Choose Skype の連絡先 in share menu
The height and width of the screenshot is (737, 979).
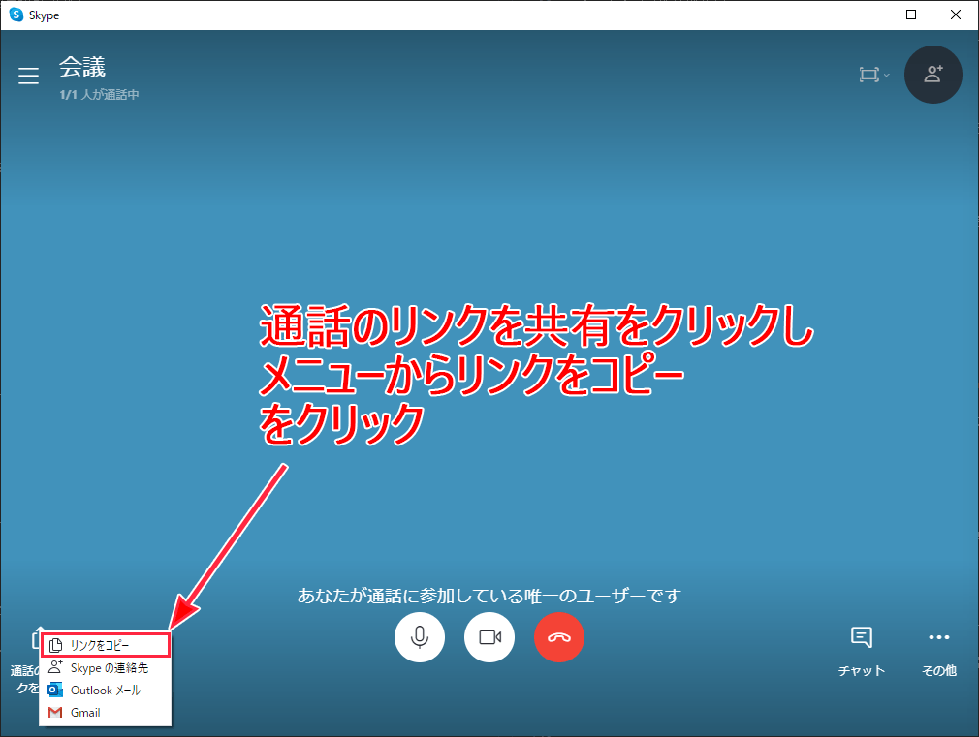pyautogui.click(x=106, y=667)
